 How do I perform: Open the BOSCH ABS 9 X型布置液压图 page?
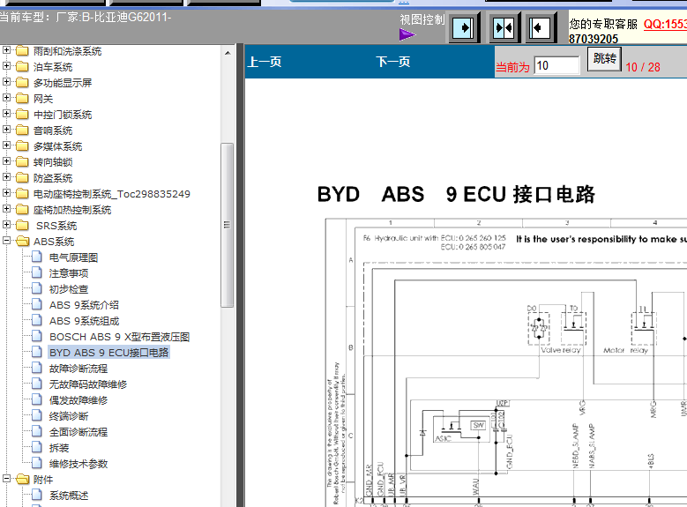pyautogui.click(x=120, y=337)
